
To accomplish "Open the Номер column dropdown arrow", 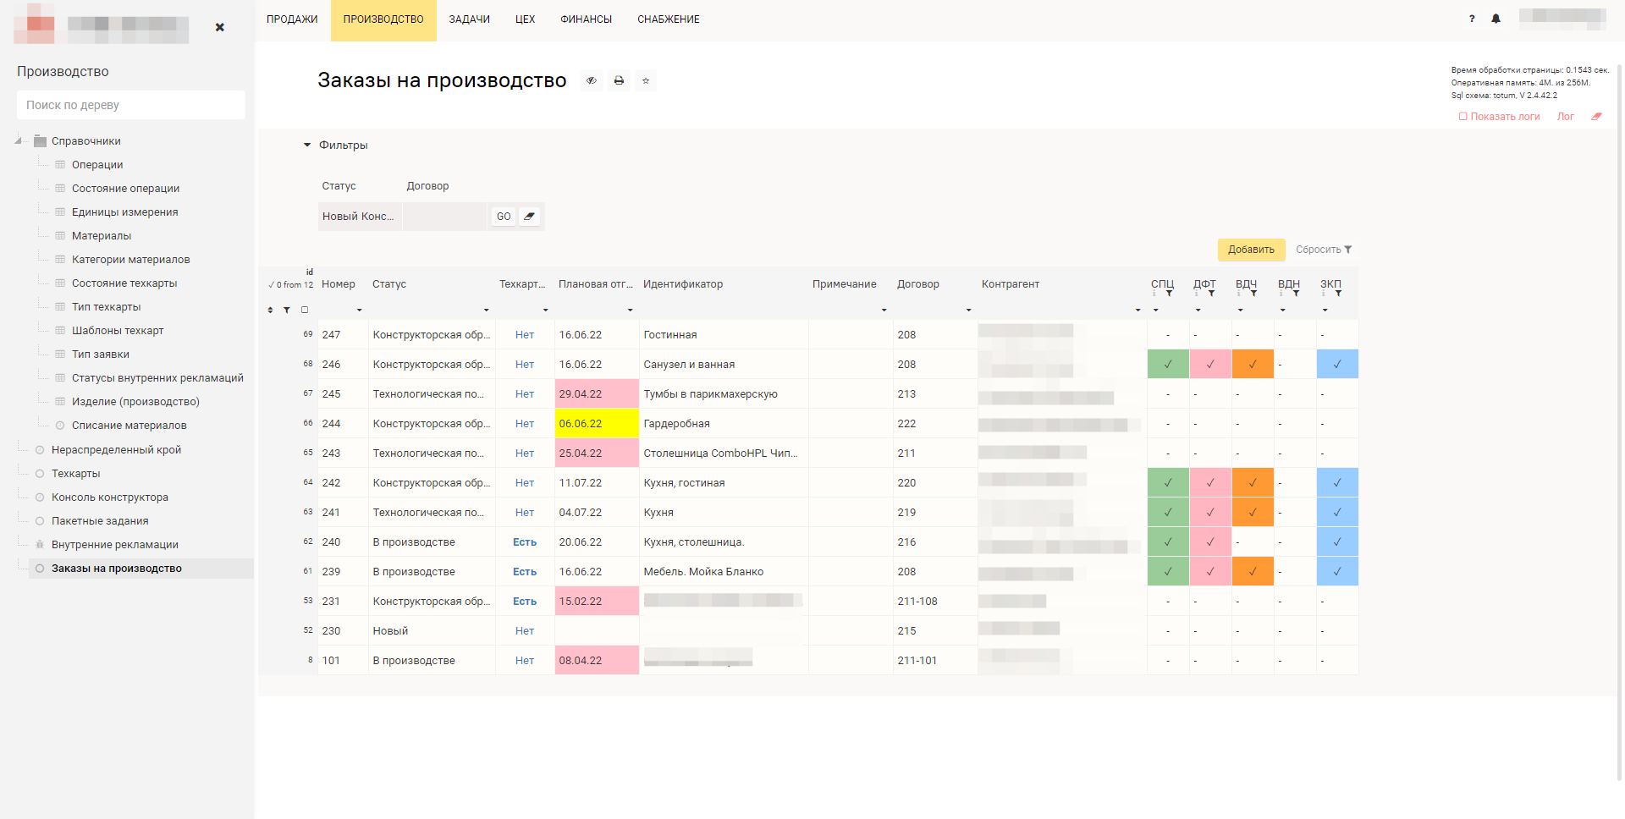I will [x=360, y=310].
